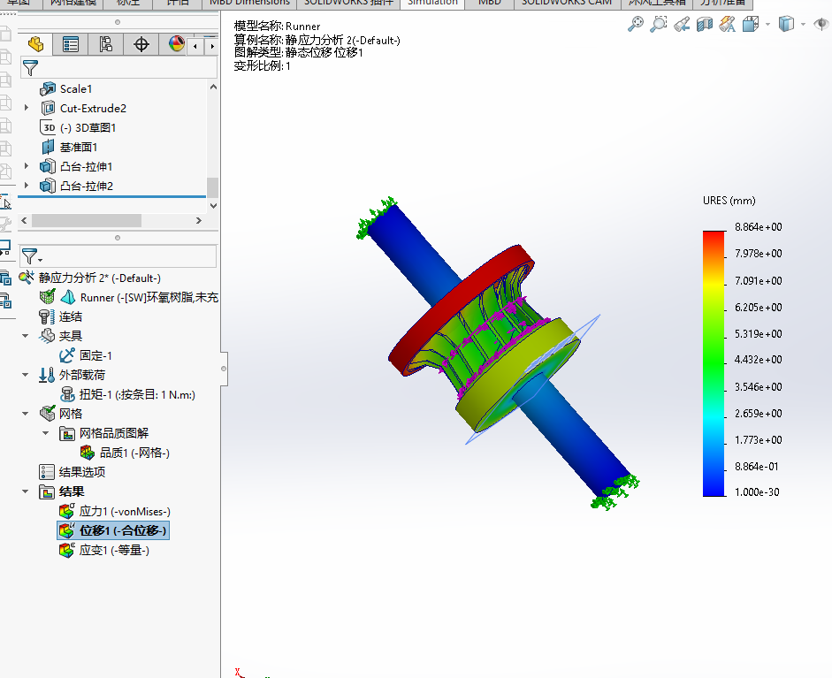Click horizontal scrollbar left arrow in feature tree
The width and height of the screenshot is (832, 678).
click(x=24, y=220)
